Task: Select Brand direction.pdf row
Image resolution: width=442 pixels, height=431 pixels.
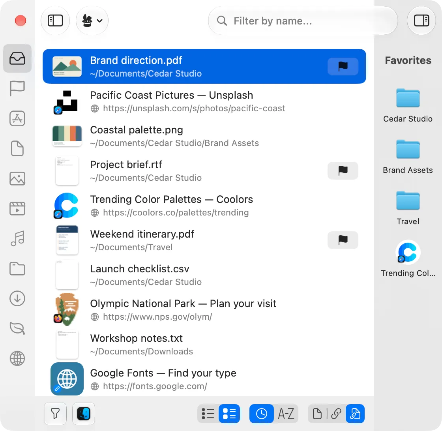Action: coord(204,66)
